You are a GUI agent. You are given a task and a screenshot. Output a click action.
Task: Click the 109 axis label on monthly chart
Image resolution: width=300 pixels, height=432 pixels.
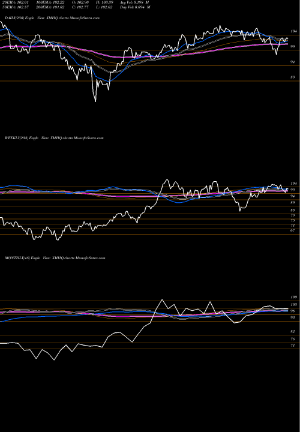click(293, 297)
